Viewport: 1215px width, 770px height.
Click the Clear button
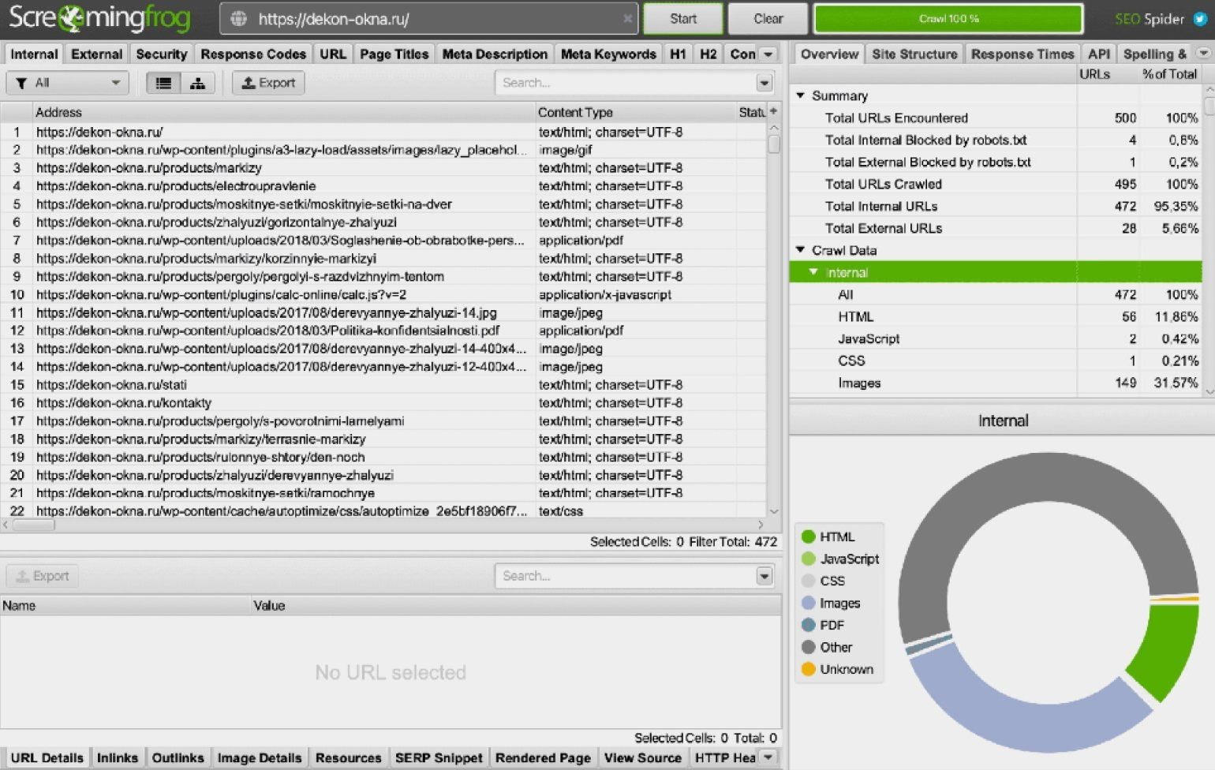click(x=768, y=19)
